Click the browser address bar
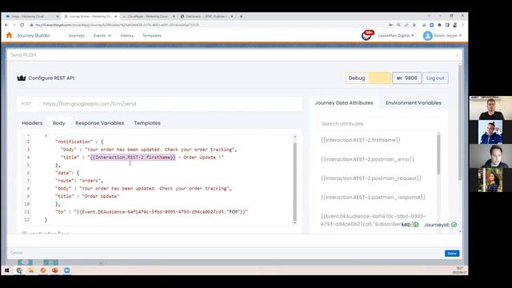 209,25
